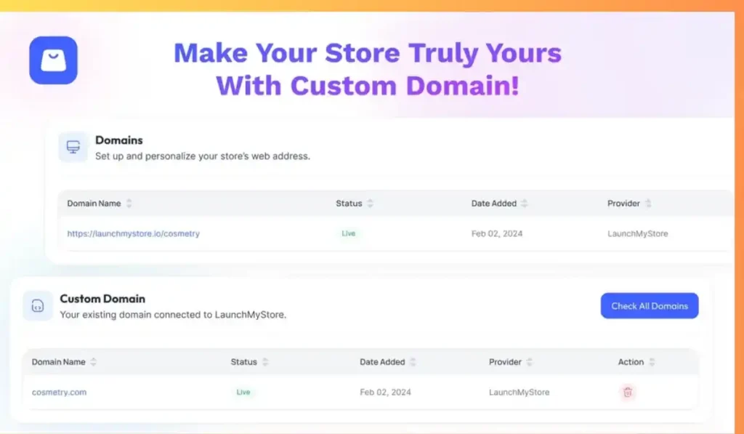Click the code bracket icon beside Custom Domain
This screenshot has width=744, height=434.
click(38, 306)
